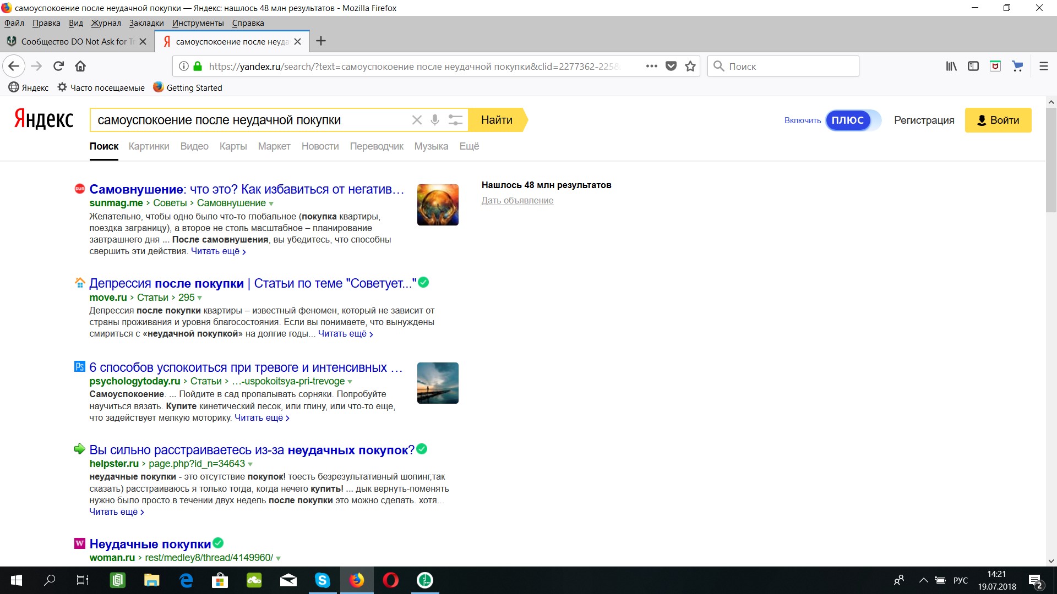Close the 'Сообщество DO Not Ask' tab
Viewport: 1057px width, 594px height.
pyautogui.click(x=143, y=41)
